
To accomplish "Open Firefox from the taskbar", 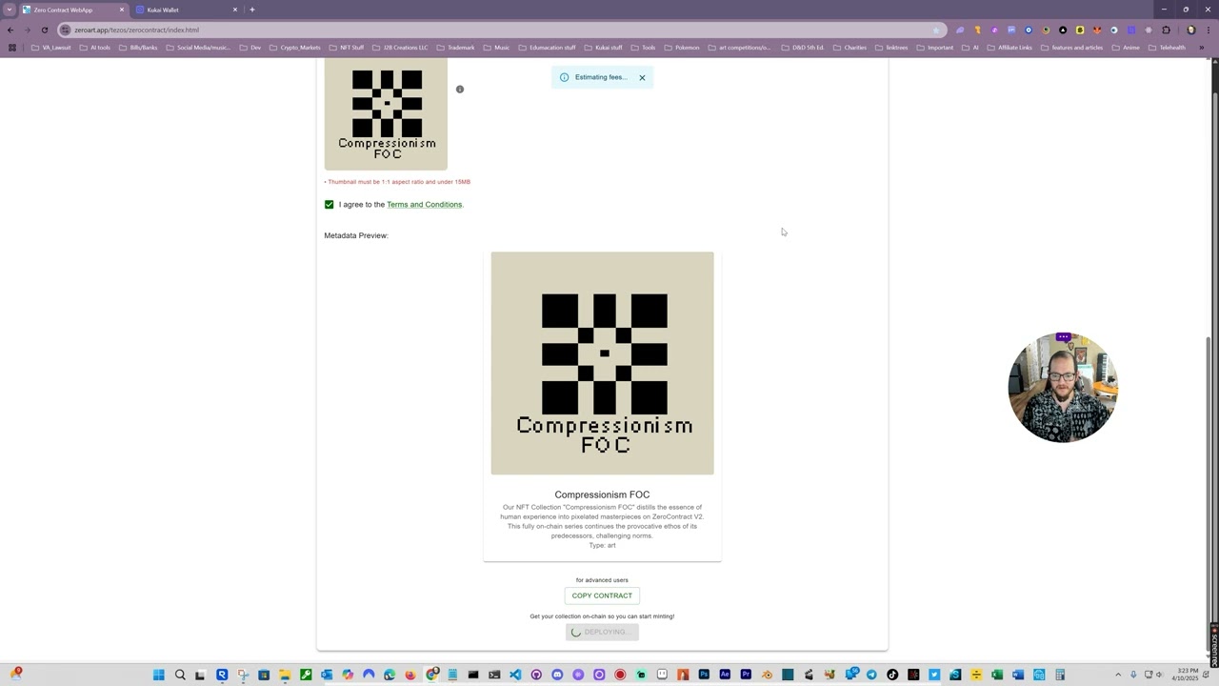I will pos(410,675).
